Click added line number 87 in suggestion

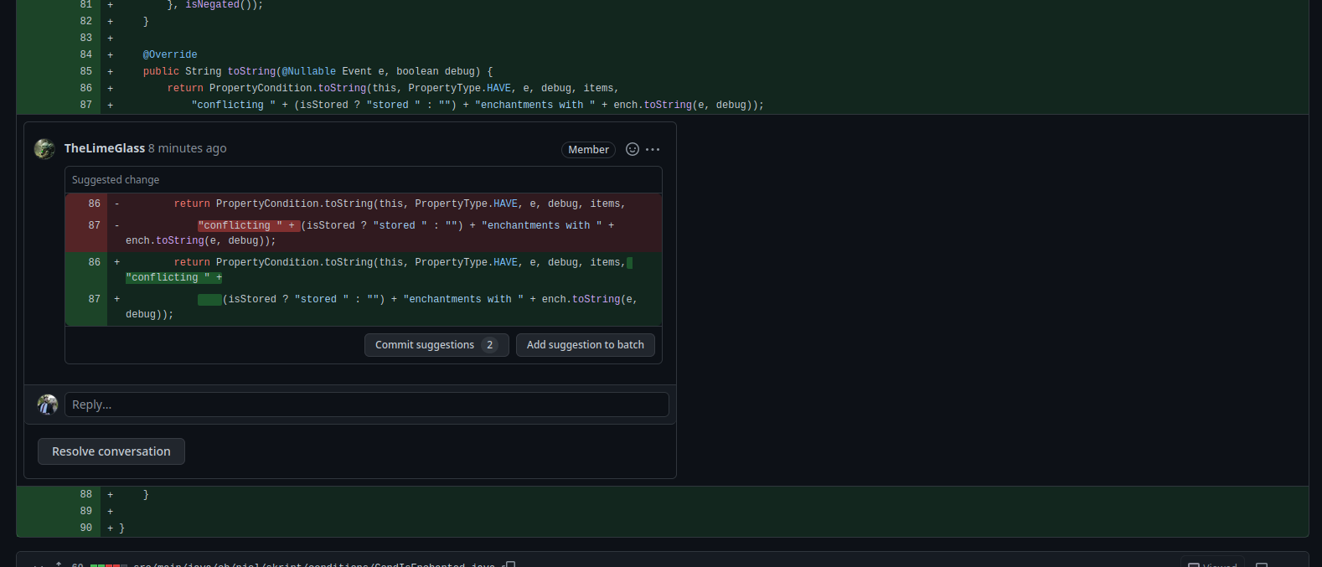click(x=95, y=299)
